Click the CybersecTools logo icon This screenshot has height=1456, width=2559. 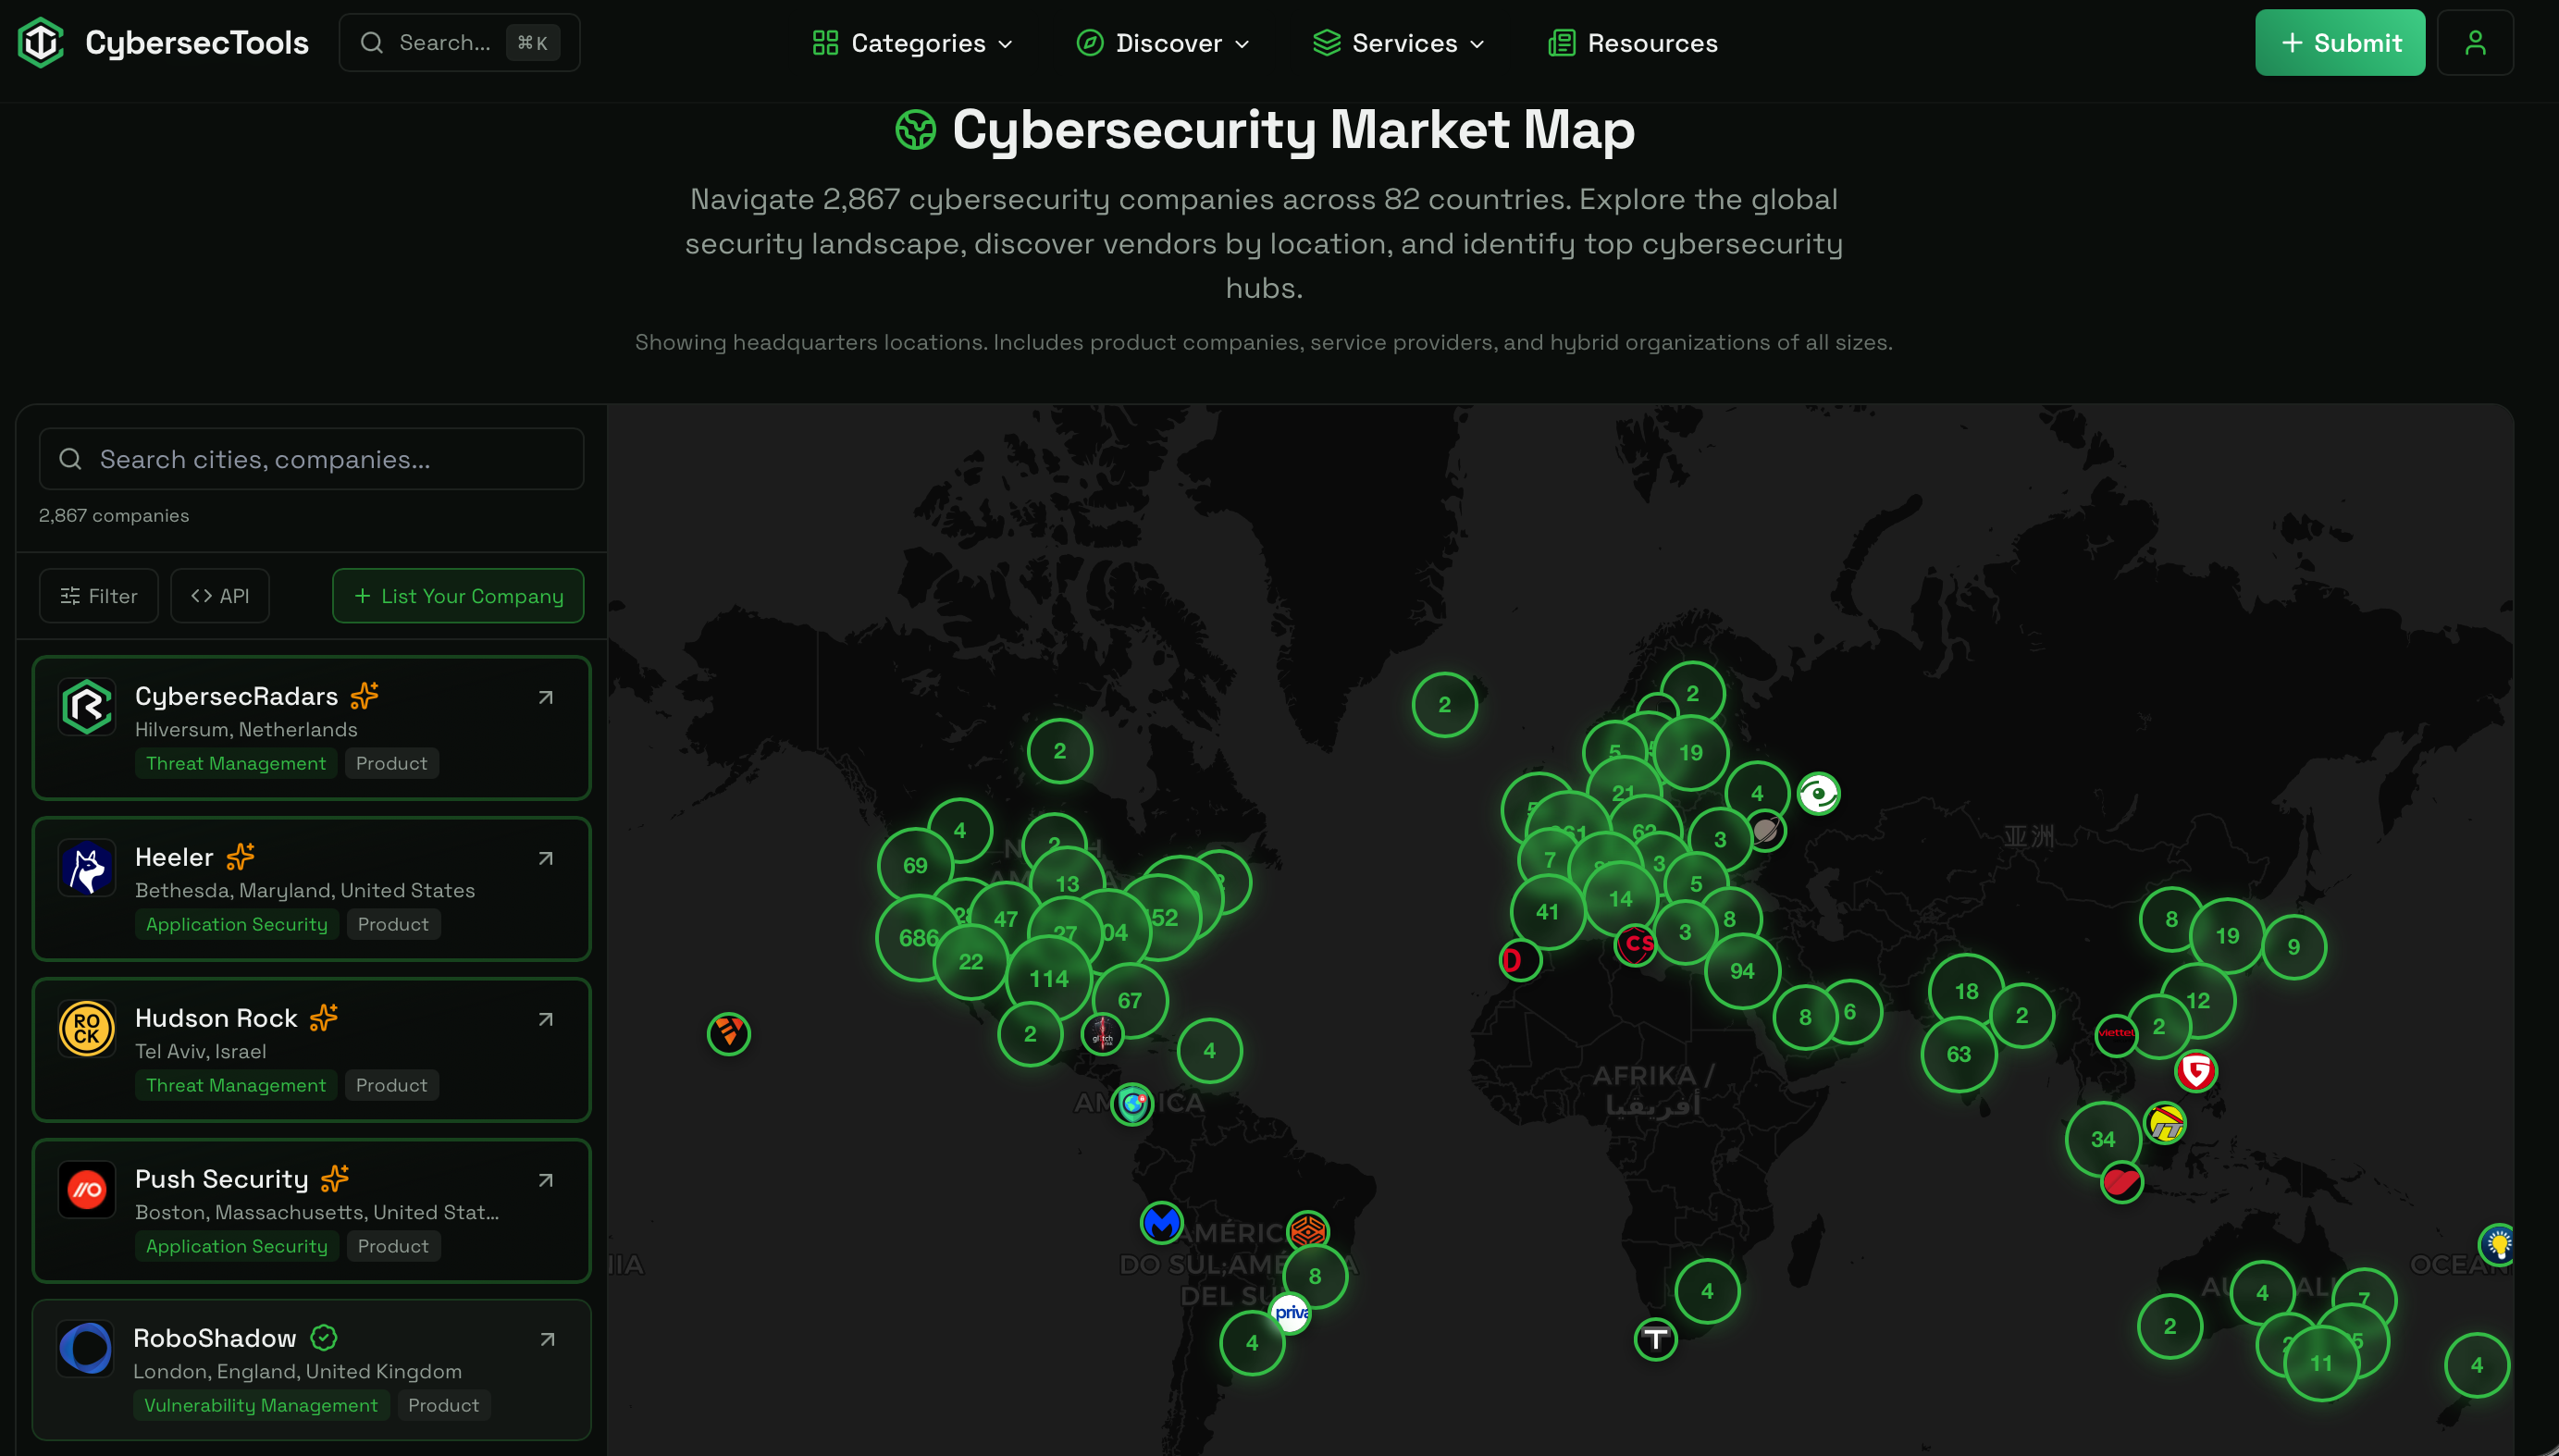pyautogui.click(x=41, y=42)
